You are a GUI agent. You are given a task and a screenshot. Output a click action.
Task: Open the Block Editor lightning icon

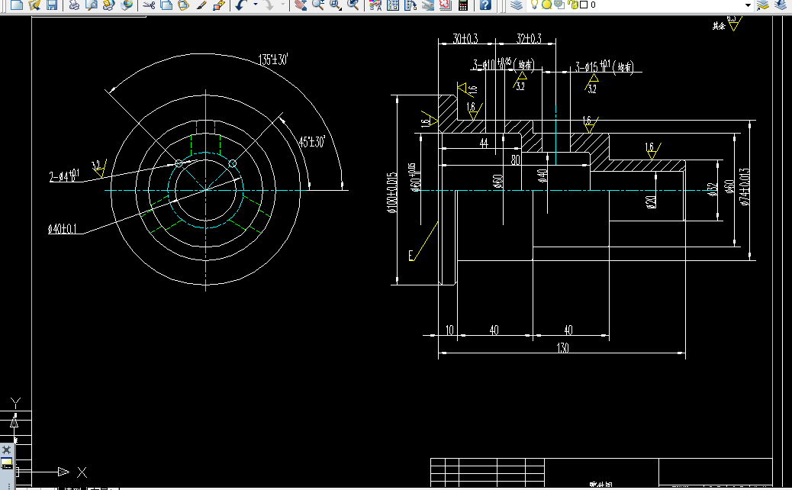tap(219, 5)
